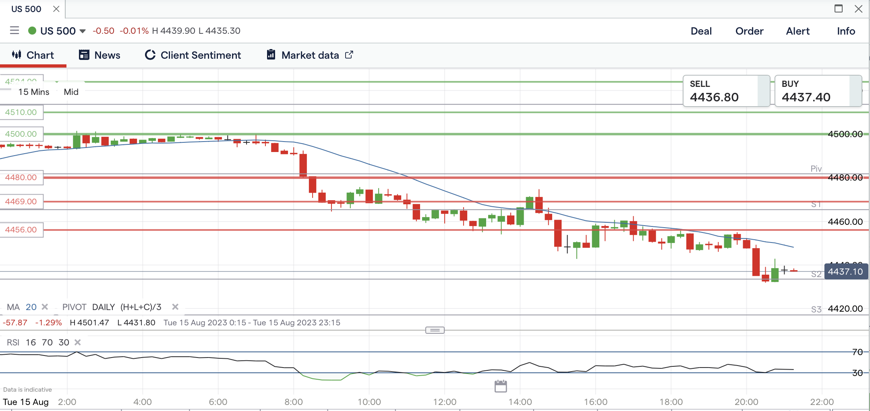
Task: Click the Market data clipboard icon
Action: coord(271,55)
